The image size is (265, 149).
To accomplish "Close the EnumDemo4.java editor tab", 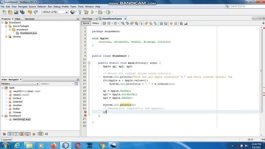I will [x=125, y=19].
